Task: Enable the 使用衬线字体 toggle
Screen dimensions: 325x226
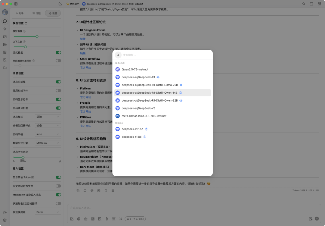Action: point(58,90)
